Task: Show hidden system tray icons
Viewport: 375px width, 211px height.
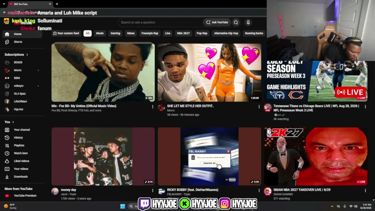Action: [332, 206]
